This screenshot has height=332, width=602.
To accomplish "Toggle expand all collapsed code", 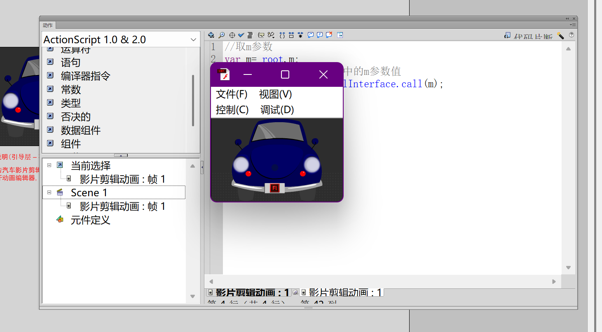I will (x=300, y=35).
